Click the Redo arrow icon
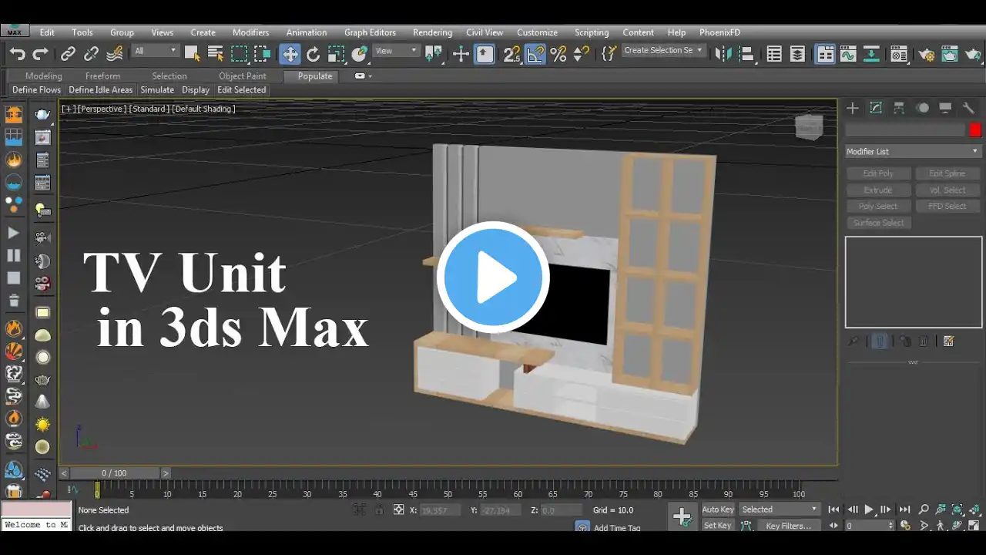Screen dimensions: 986x555 coord(40,54)
